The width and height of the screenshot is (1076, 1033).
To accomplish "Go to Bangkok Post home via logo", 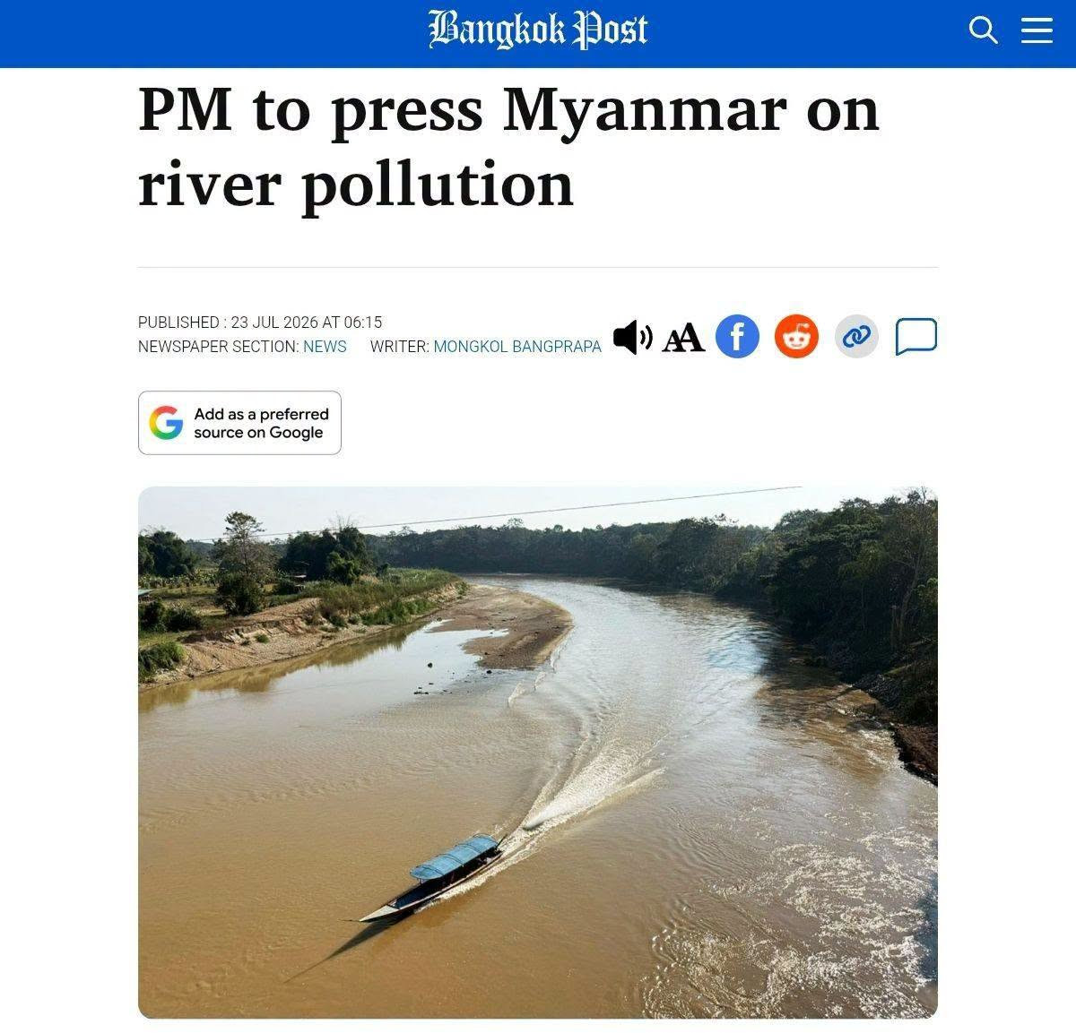I will (538, 29).
